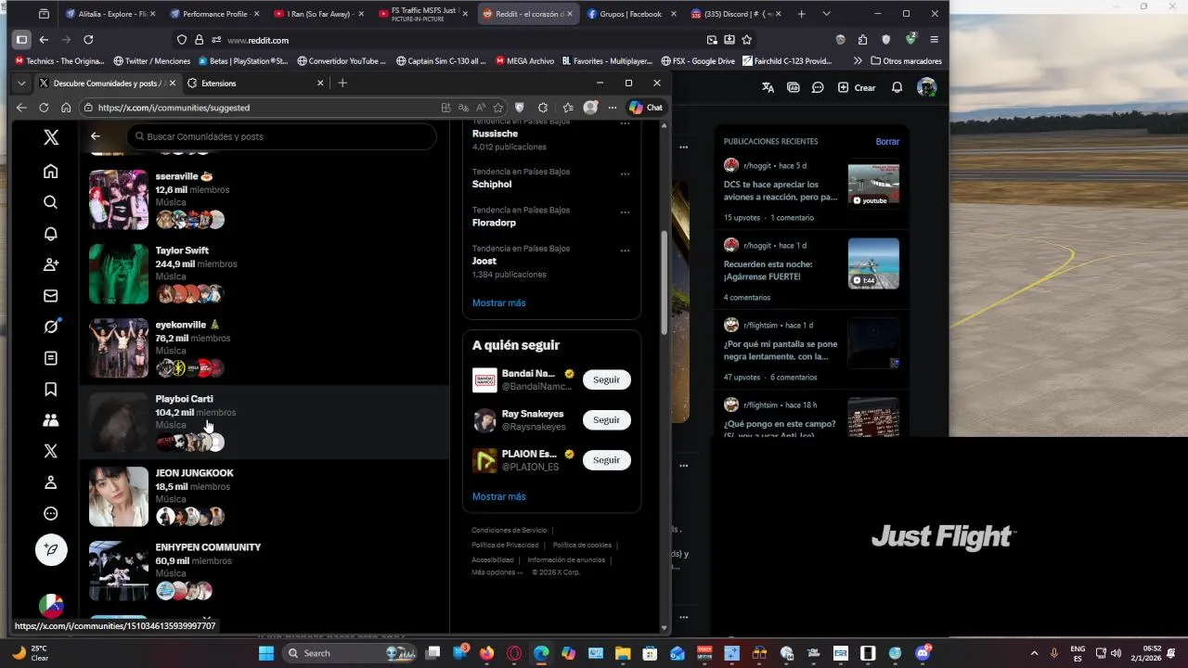The image size is (1188, 668).
Task: Open X Notifications bell in sidebar
Action: coord(51,234)
